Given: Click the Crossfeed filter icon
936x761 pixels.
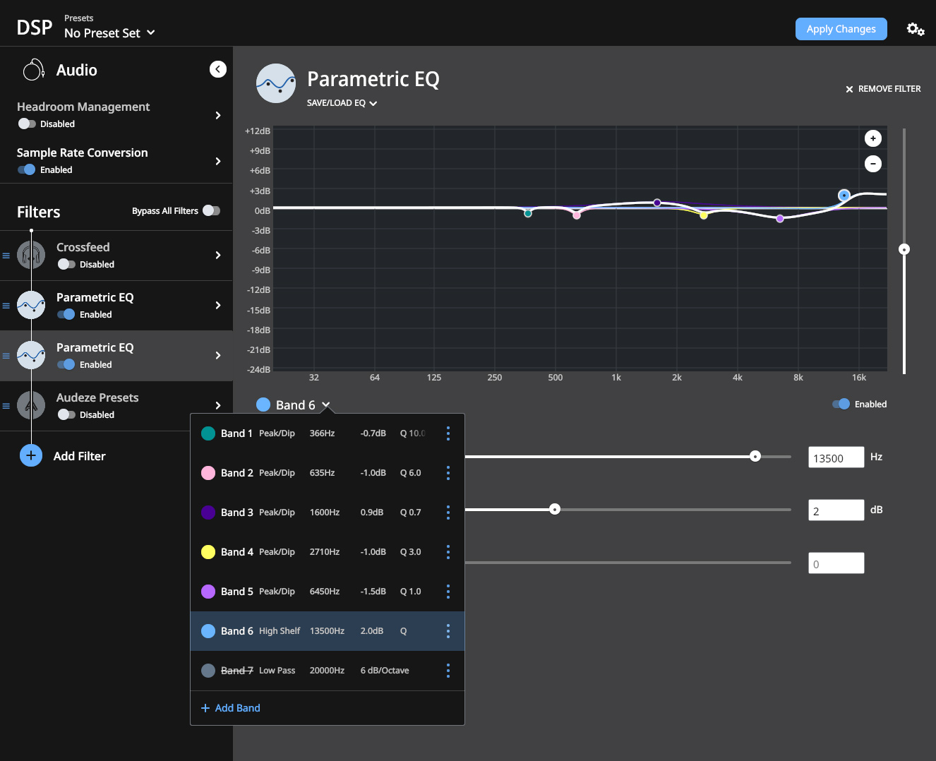Looking at the screenshot, I should pyautogui.click(x=31, y=255).
